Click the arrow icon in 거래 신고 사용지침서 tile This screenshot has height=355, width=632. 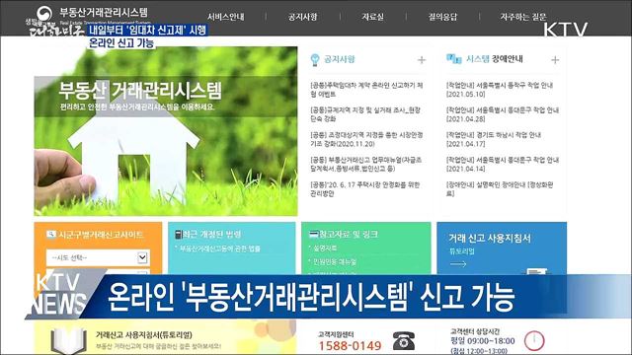(x=458, y=264)
